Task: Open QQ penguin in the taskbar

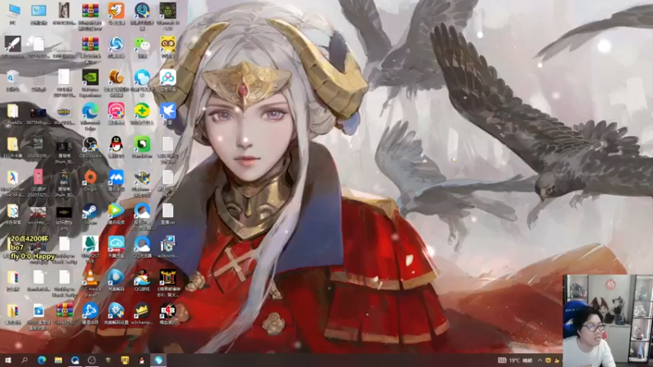Action: tap(141, 360)
